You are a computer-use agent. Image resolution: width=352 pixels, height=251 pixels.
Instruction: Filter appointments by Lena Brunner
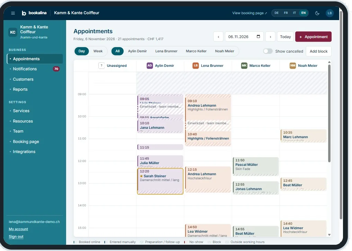[166, 51]
